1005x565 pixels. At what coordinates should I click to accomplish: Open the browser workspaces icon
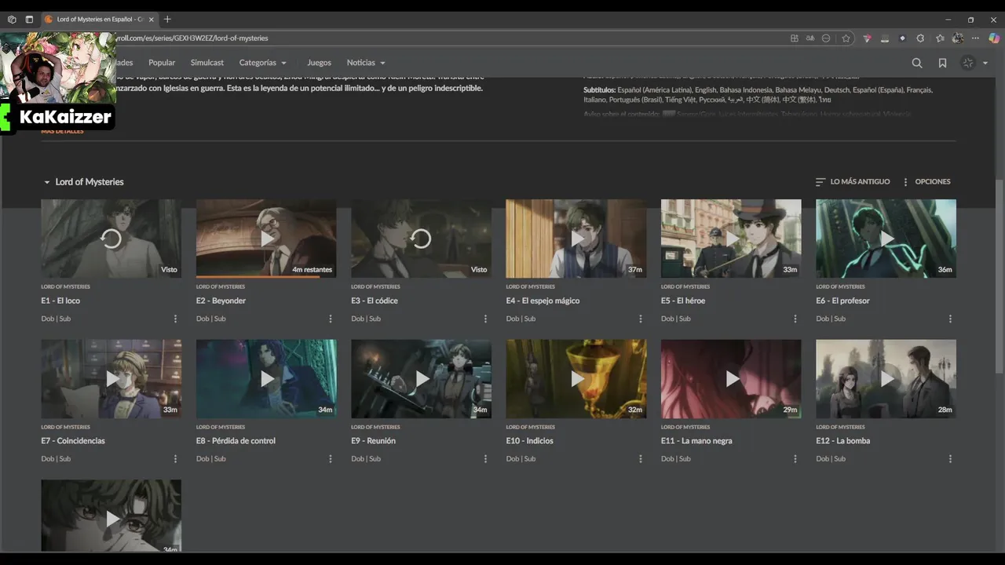coord(12,19)
